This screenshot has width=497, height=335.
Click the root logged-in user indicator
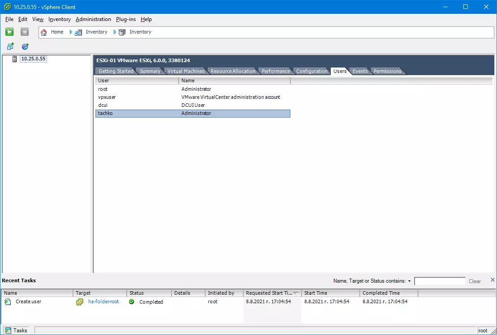(483, 331)
